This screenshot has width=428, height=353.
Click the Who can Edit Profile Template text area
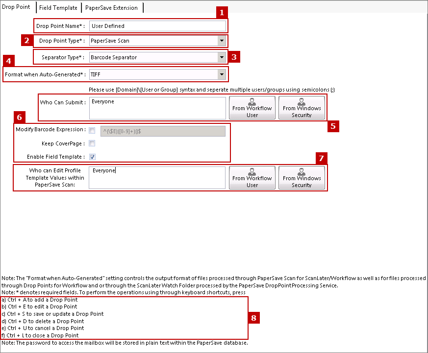[x=157, y=178]
